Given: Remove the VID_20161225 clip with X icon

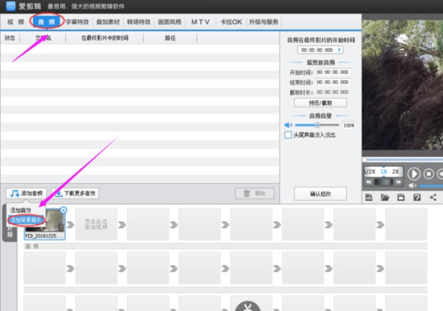Looking at the screenshot, I should pos(63,210).
